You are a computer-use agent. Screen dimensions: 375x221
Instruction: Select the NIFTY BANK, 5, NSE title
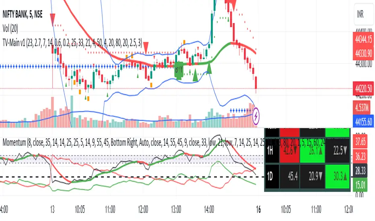pos(23,14)
